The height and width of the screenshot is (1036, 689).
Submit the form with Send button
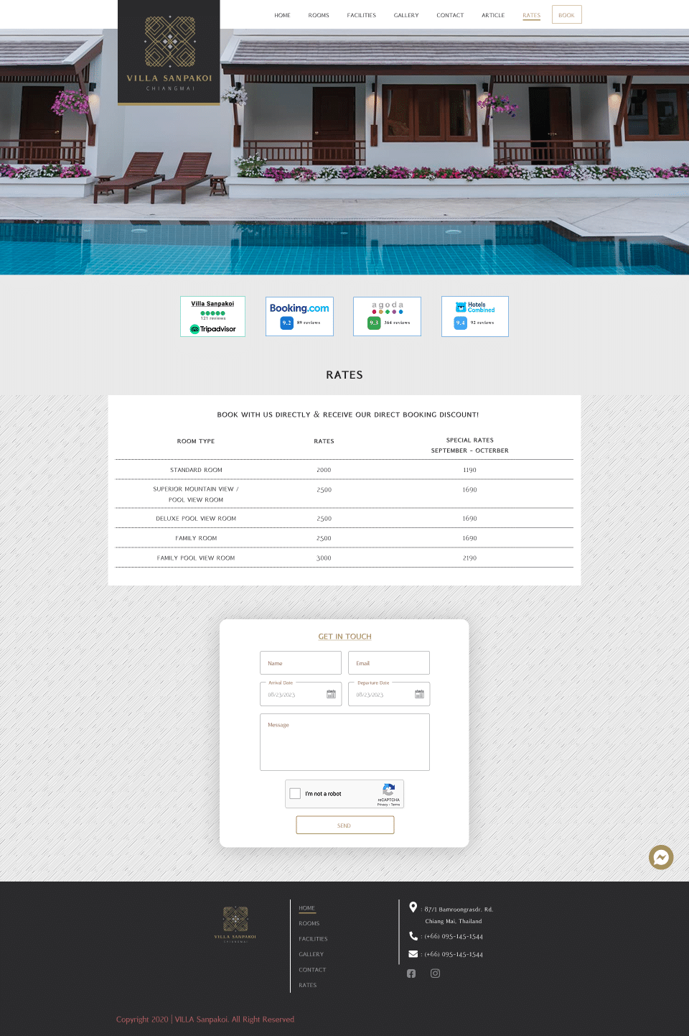344,825
